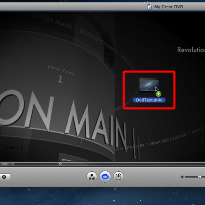Select the Revolution menu title text
Viewport: 205px width, 205px height.
pos(191,50)
